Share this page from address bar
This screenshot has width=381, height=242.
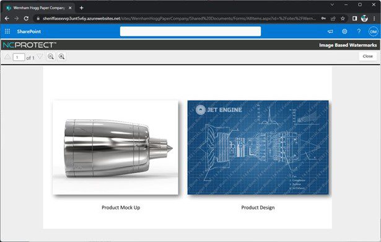[x=333, y=19]
